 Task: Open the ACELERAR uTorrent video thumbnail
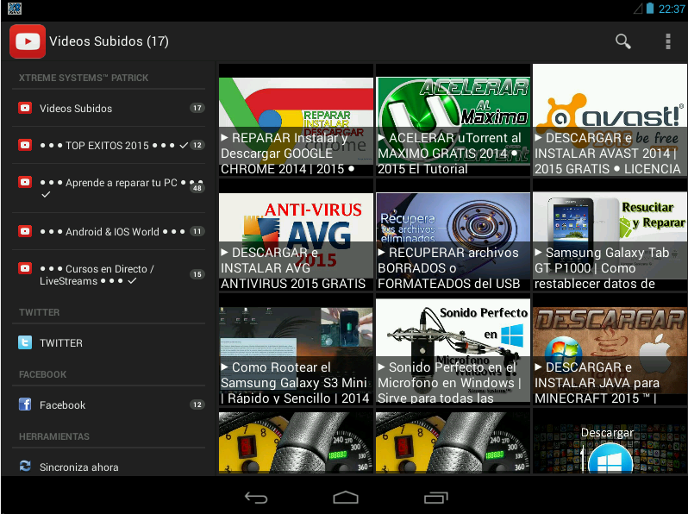(453, 120)
